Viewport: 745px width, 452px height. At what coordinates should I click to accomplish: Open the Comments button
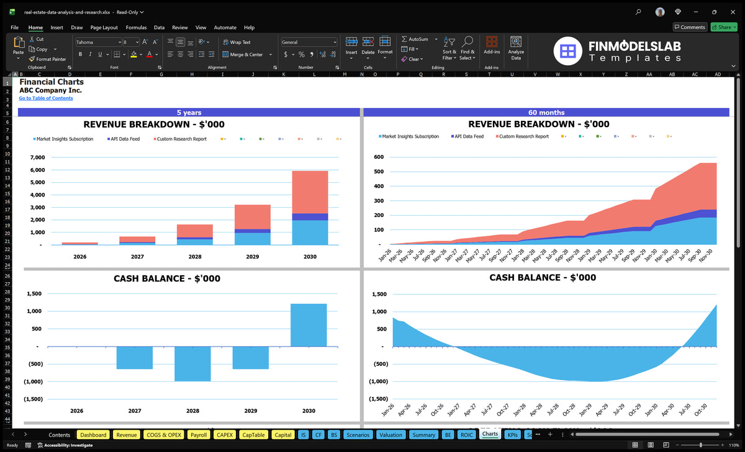tap(690, 27)
